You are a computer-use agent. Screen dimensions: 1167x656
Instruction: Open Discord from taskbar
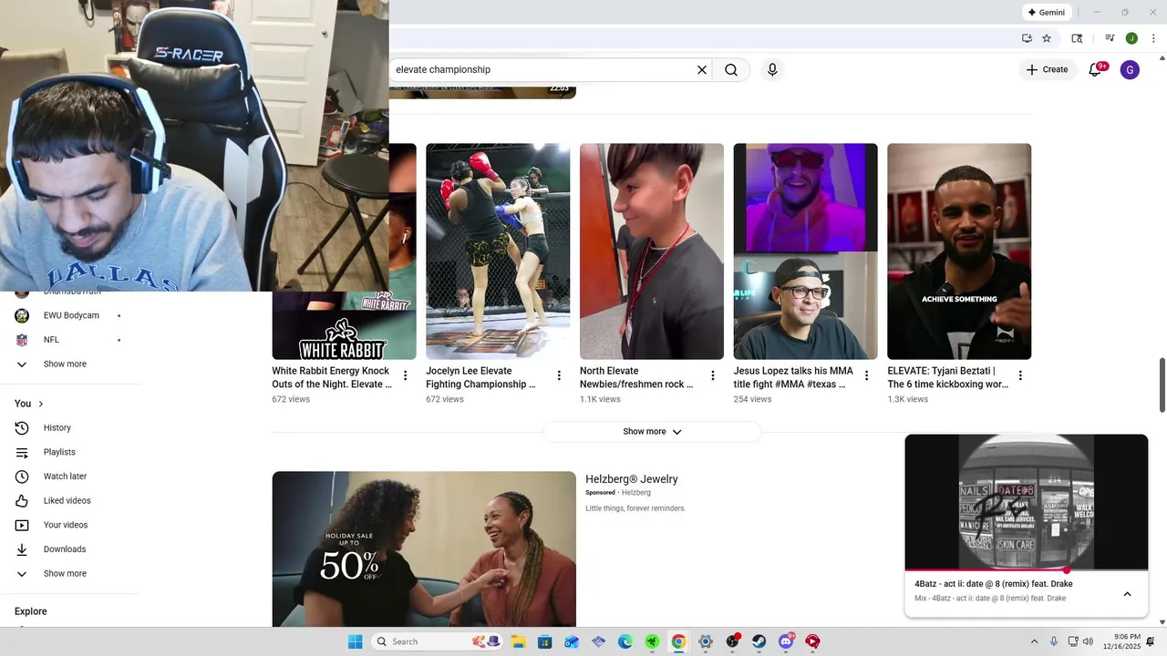[786, 641]
